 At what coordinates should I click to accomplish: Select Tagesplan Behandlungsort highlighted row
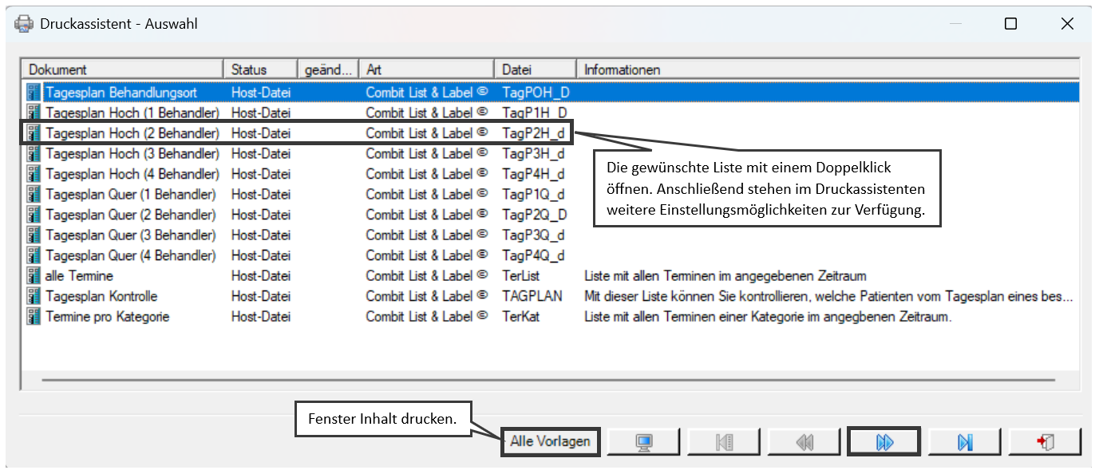(x=551, y=93)
